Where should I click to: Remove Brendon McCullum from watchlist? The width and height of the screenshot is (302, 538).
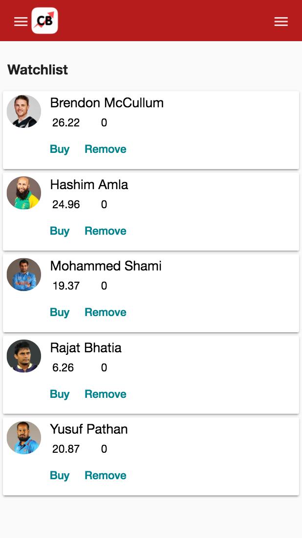tap(106, 149)
